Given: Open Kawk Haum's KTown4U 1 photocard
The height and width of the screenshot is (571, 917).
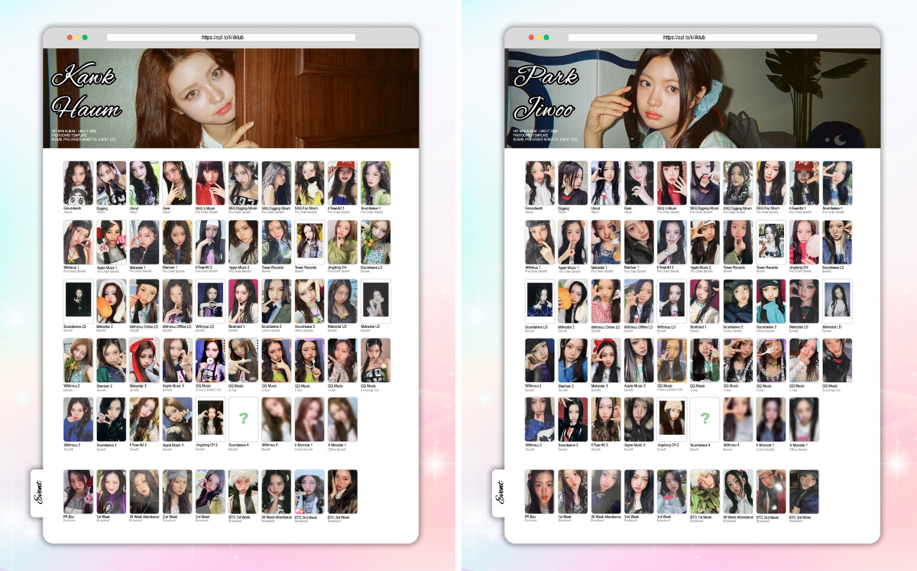Looking at the screenshot, I should 342,183.
